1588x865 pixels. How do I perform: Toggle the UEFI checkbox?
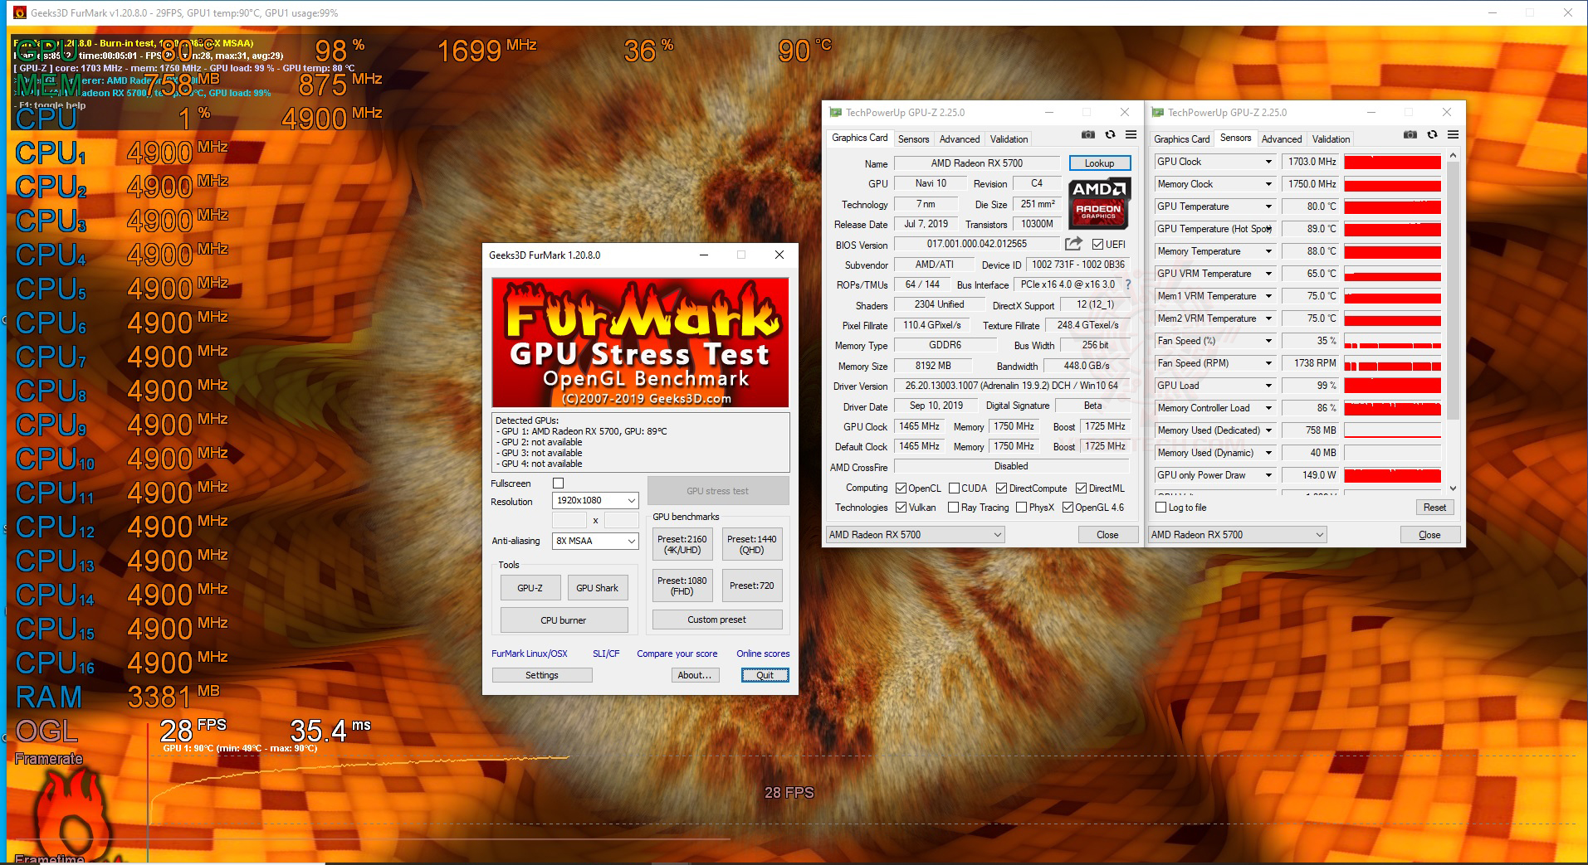pyautogui.click(x=1098, y=244)
